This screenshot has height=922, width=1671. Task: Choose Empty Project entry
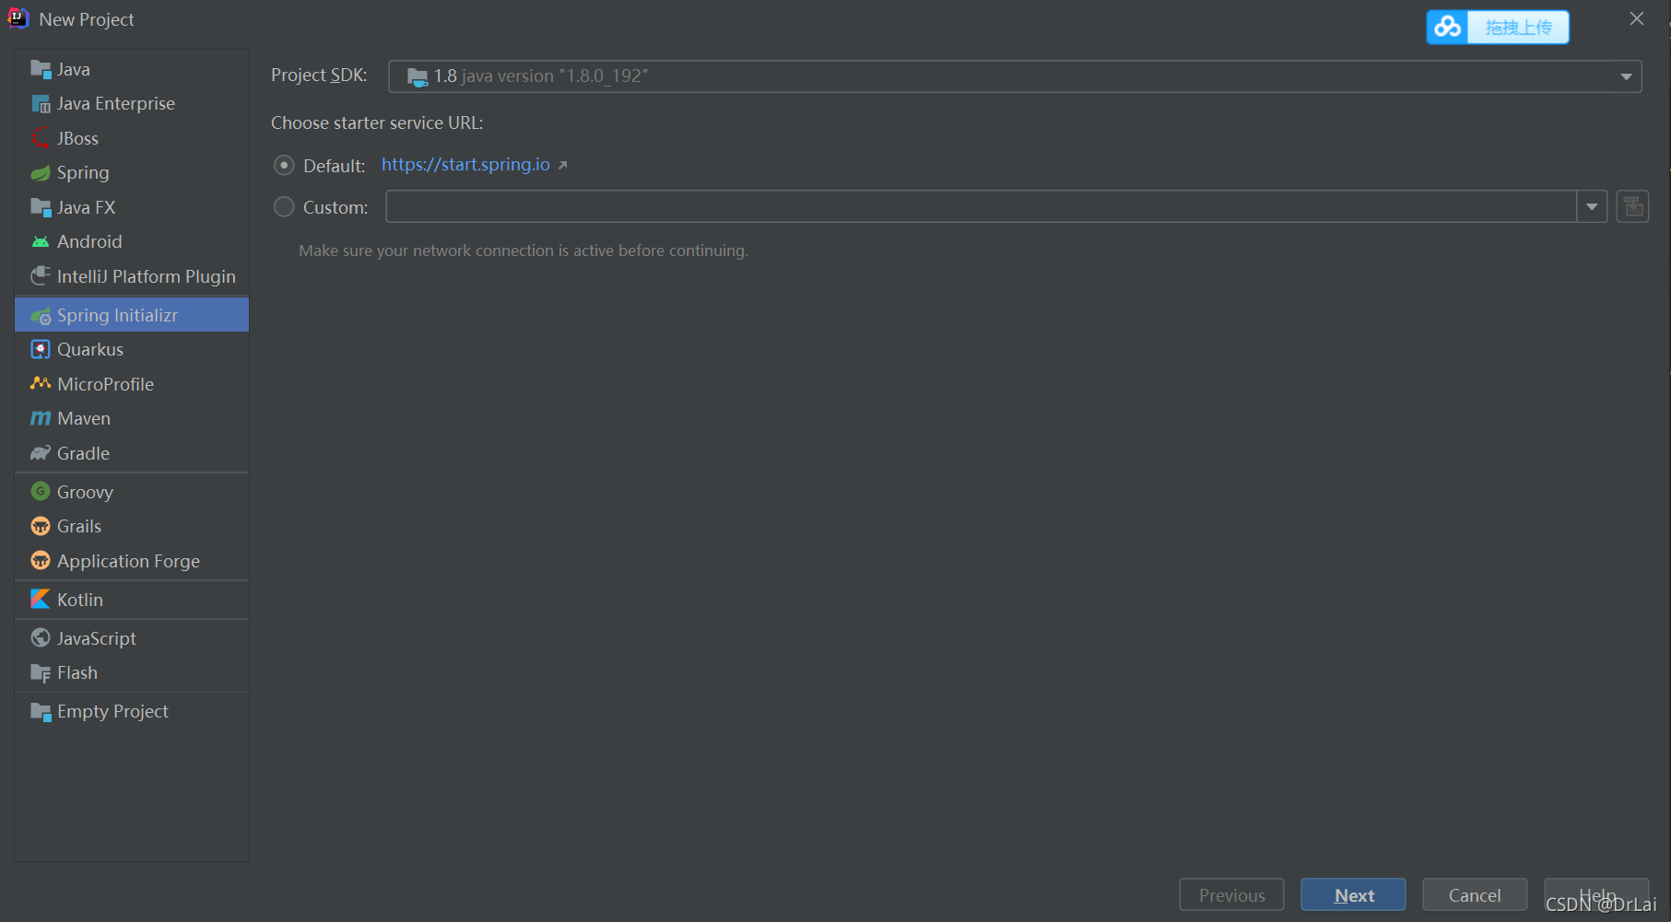pos(132,711)
